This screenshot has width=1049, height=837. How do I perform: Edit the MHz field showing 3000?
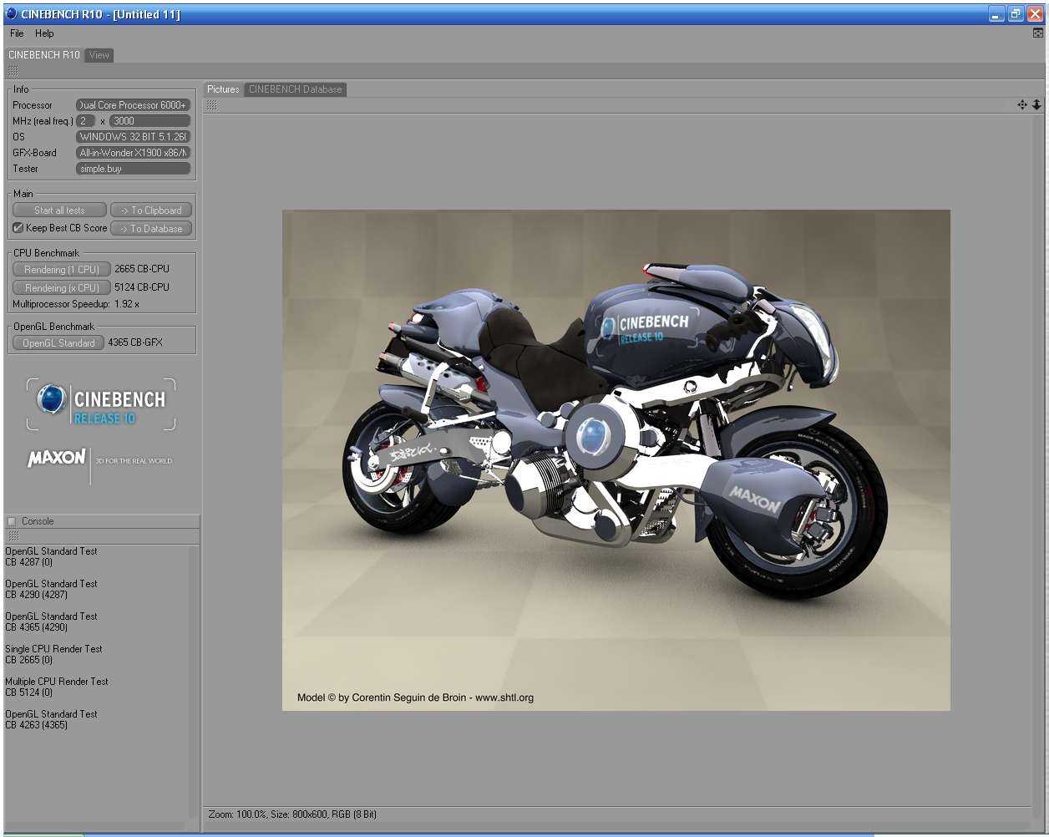(150, 121)
